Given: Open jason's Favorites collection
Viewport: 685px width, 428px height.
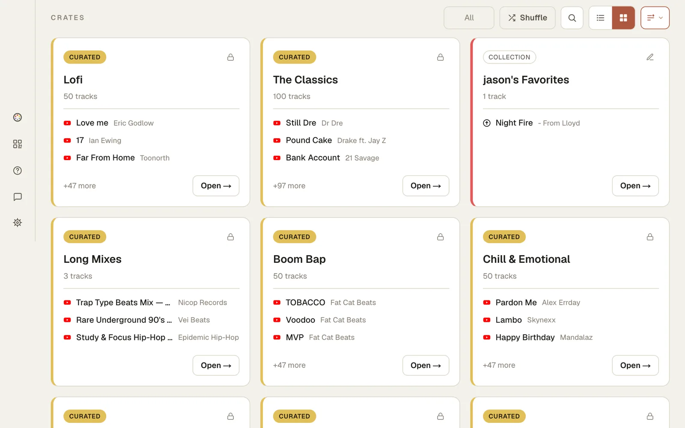Looking at the screenshot, I should [635, 186].
